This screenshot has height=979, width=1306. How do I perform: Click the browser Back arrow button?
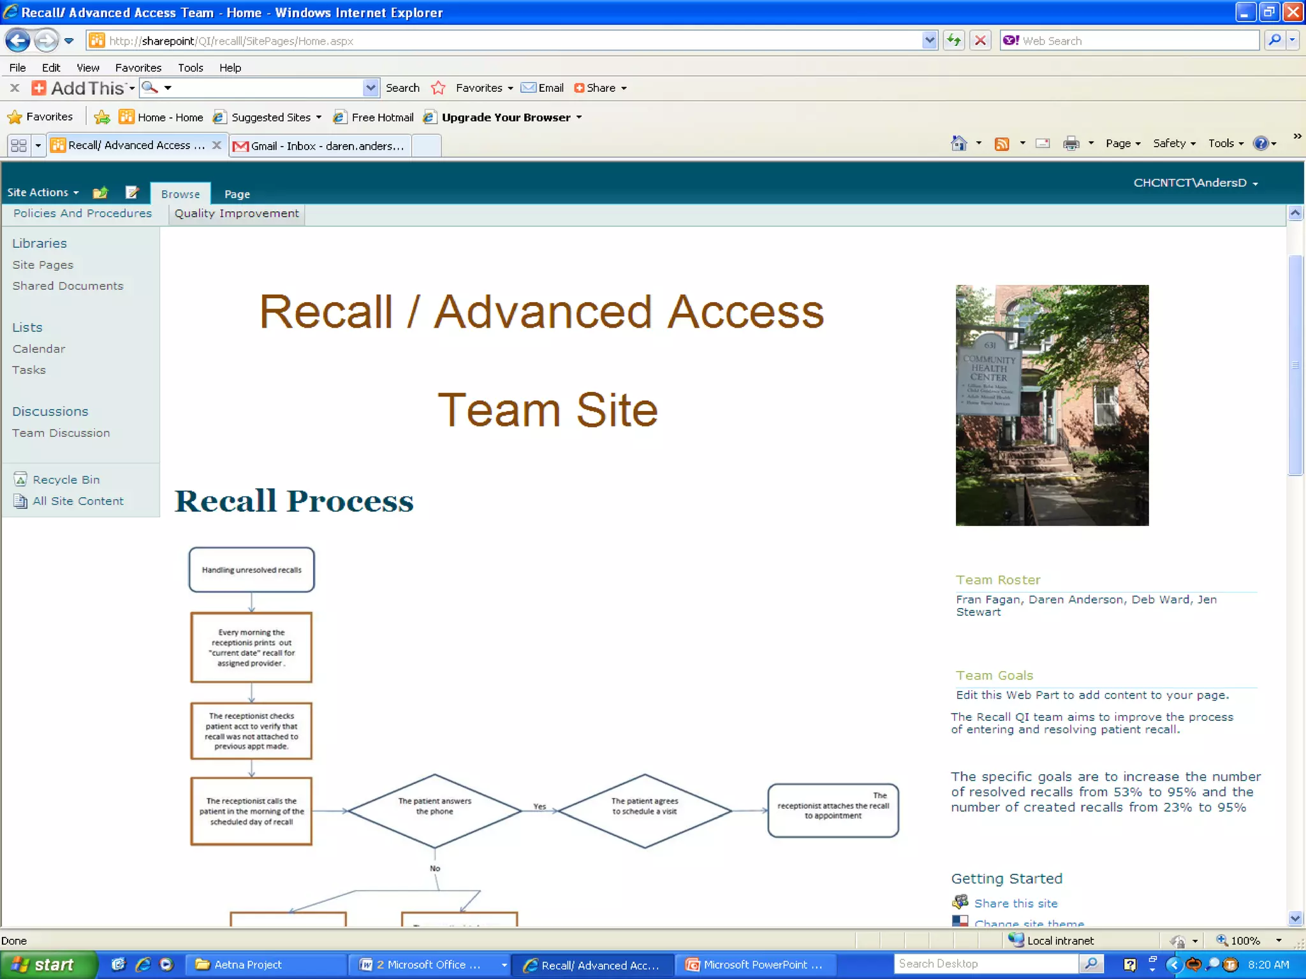18,41
